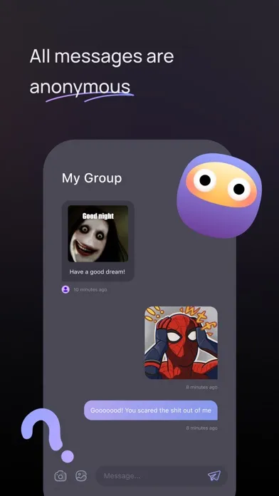Click the 'All messages are' headline
Viewport: 279px width, 496px height.
coord(102,57)
